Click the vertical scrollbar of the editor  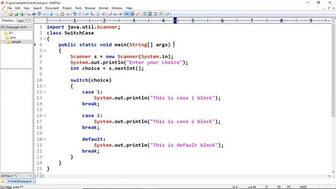pos(333,97)
